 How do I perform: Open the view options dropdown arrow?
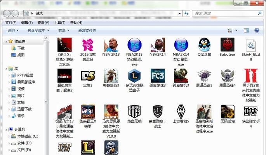236,31
